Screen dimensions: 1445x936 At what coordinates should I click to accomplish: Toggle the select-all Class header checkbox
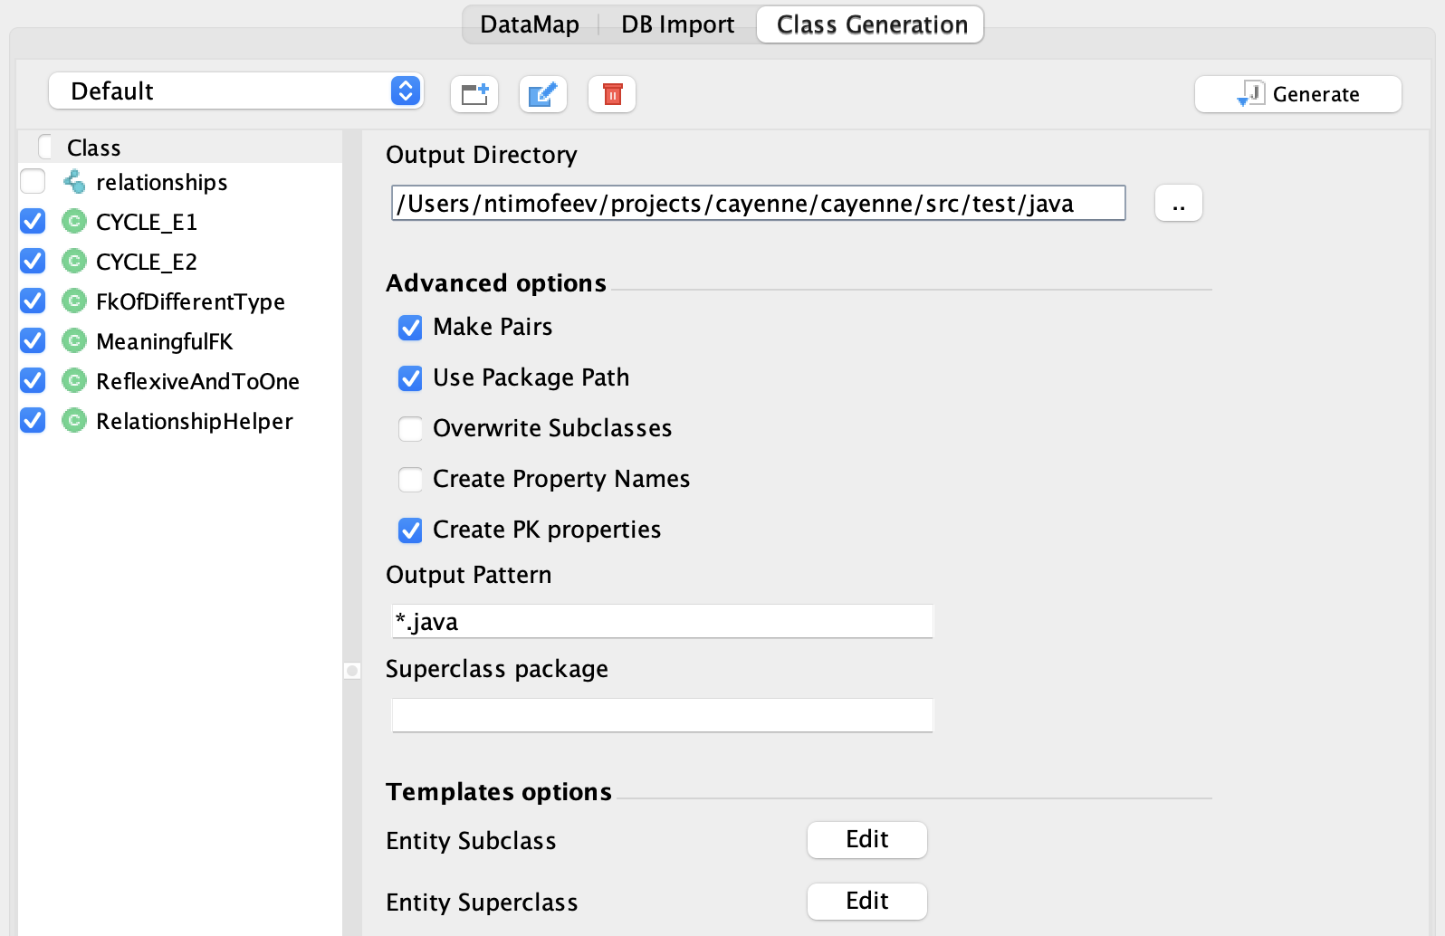tap(45, 147)
